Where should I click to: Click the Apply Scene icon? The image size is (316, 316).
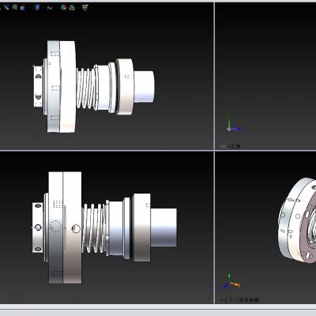point(72,8)
